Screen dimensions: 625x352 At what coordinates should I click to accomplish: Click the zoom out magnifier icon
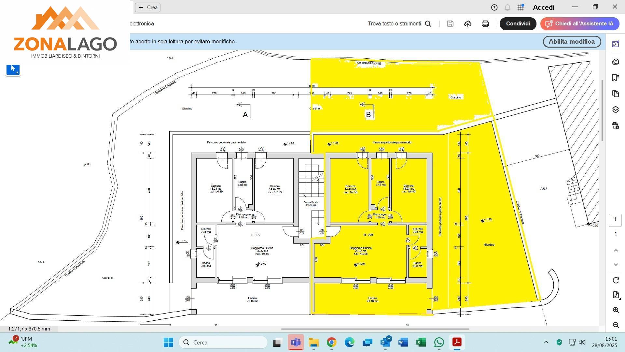click(x=616, y=325)
